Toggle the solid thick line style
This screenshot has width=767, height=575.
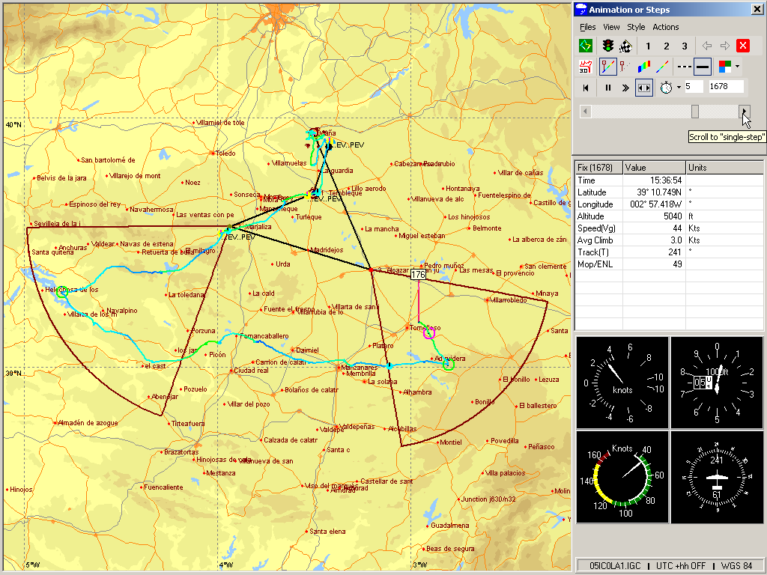click(703, 67)
